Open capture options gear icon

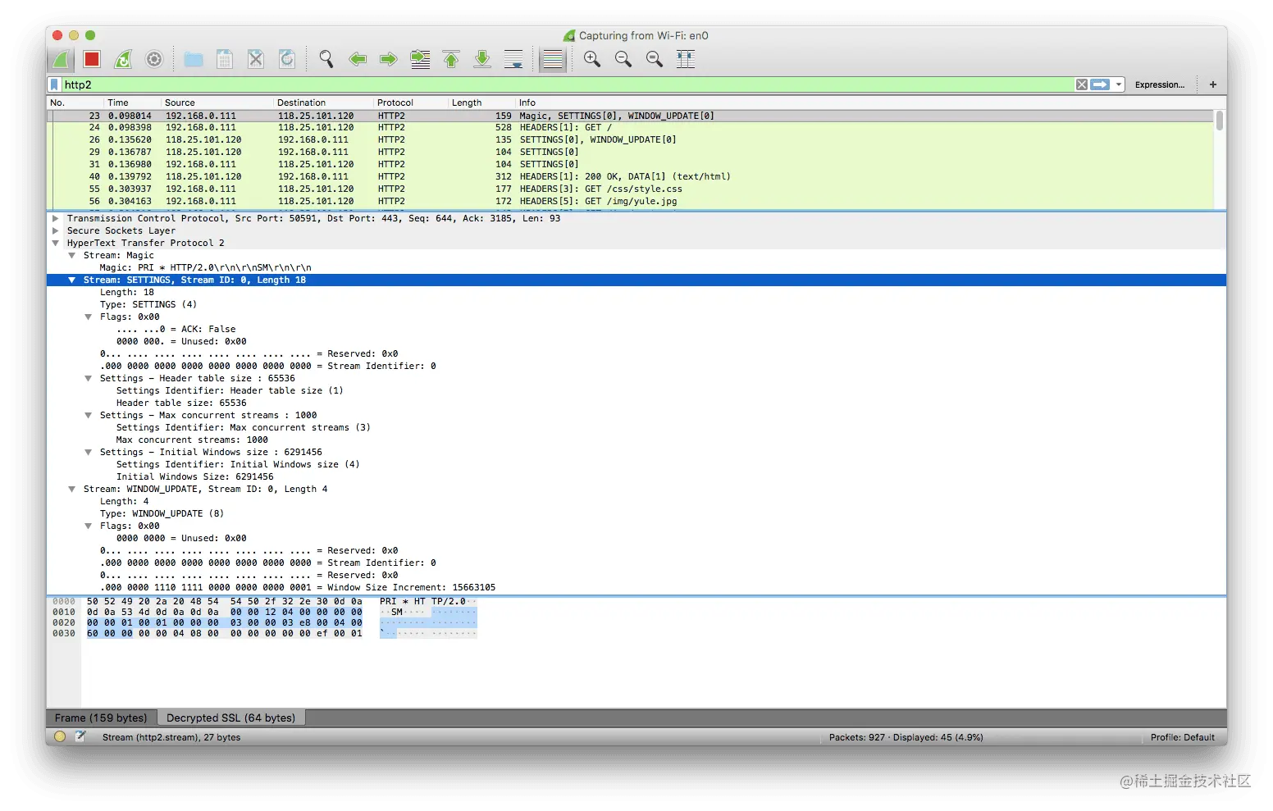point(154,59)
